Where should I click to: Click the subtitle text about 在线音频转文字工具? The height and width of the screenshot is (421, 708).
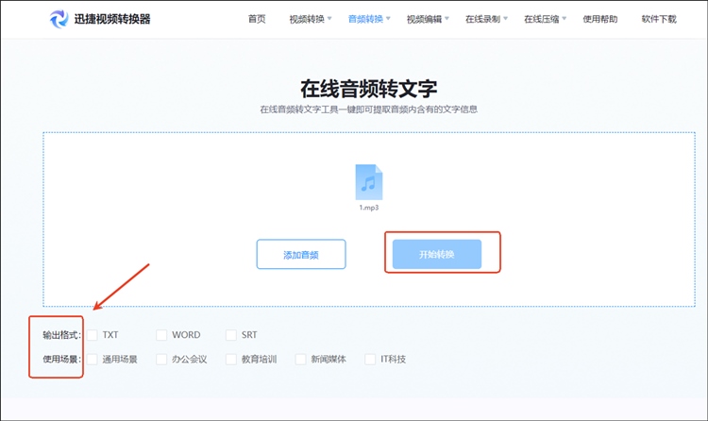coord(369,109)
